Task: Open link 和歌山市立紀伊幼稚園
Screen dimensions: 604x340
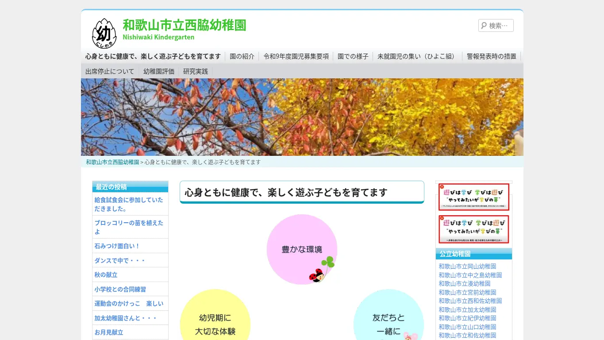Action: (467, 318)
